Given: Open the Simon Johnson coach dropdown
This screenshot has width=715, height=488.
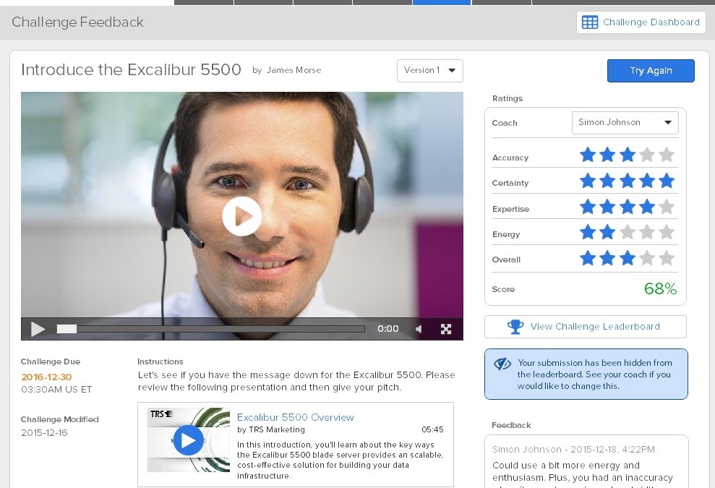Looking at the screenshot, I should (x=625, y=123).
